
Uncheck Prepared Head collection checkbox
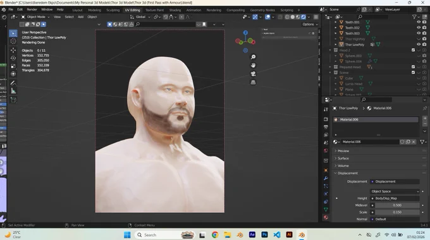pos(414,66)
